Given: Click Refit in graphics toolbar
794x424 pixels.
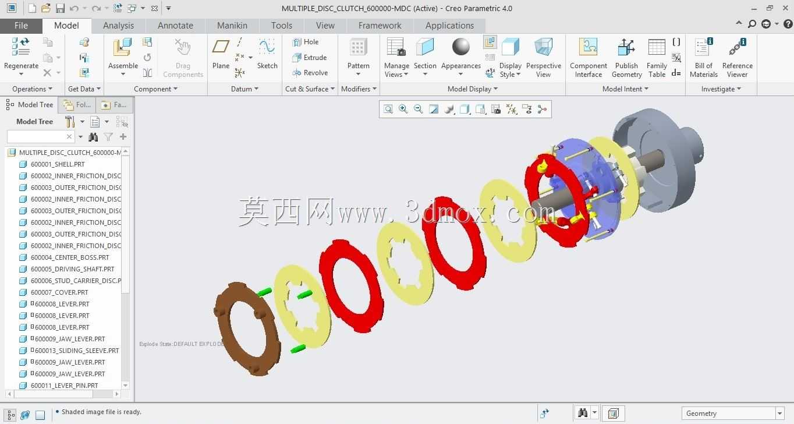Looking at the screenshot, I should (388, 109).
